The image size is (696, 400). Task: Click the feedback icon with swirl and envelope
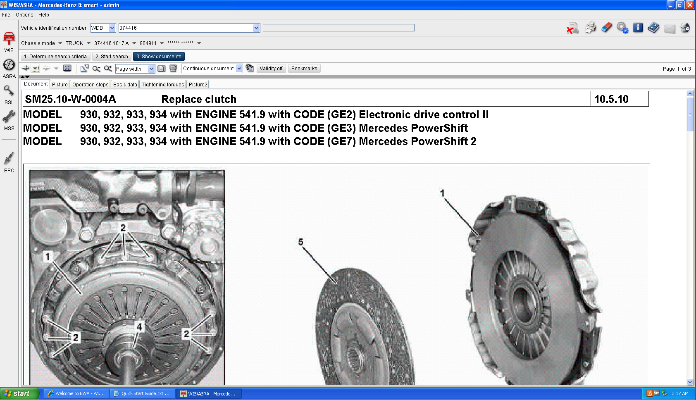pyautogui.click(x=685, y=28)
